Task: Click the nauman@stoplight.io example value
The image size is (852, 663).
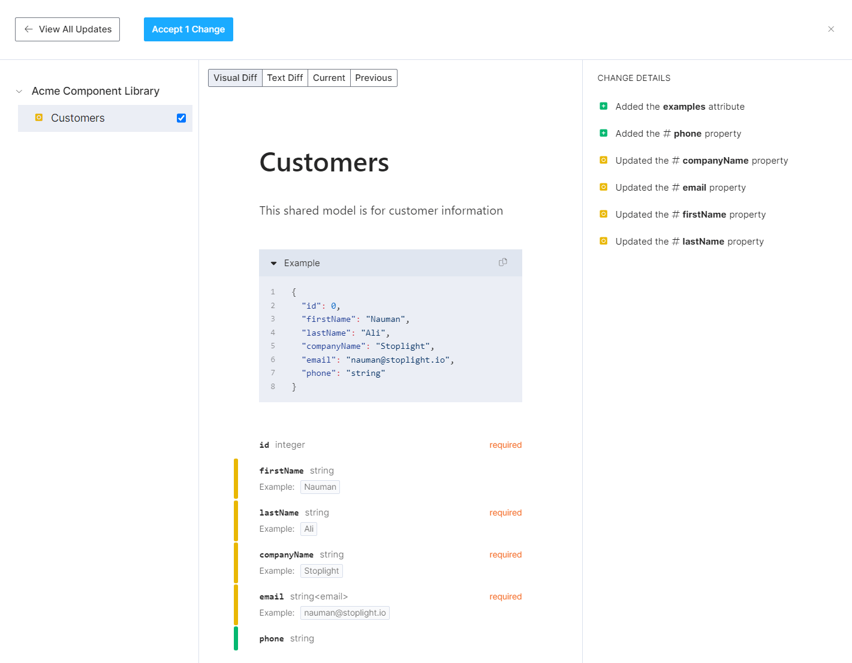Action: (x=345, y=613)
